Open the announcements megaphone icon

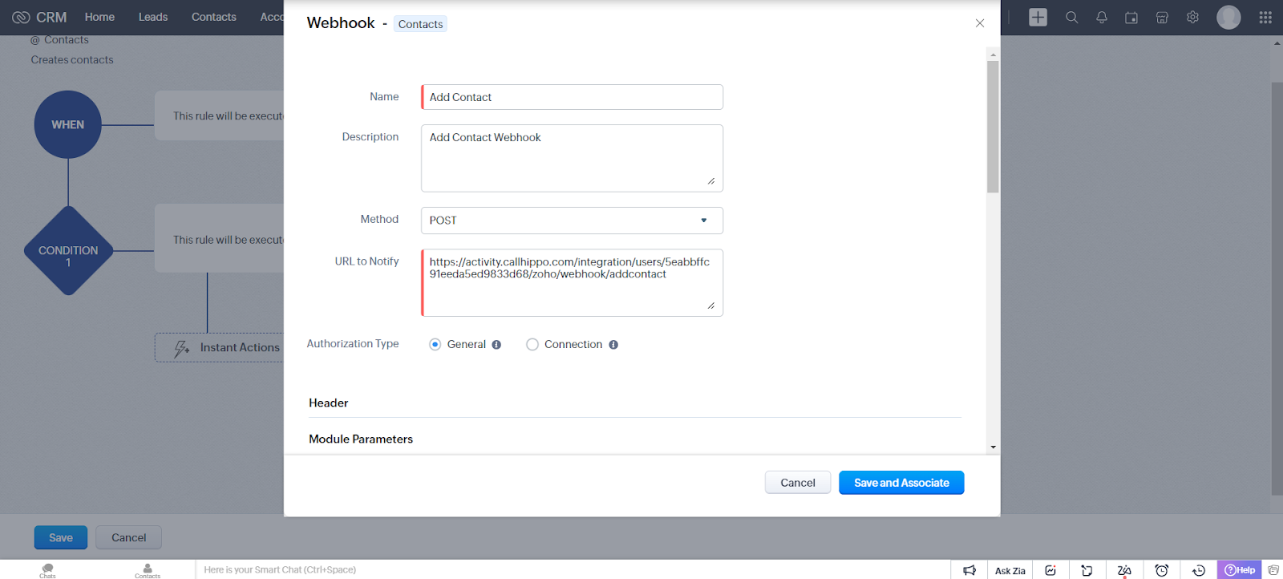click(x=969, y=570)
